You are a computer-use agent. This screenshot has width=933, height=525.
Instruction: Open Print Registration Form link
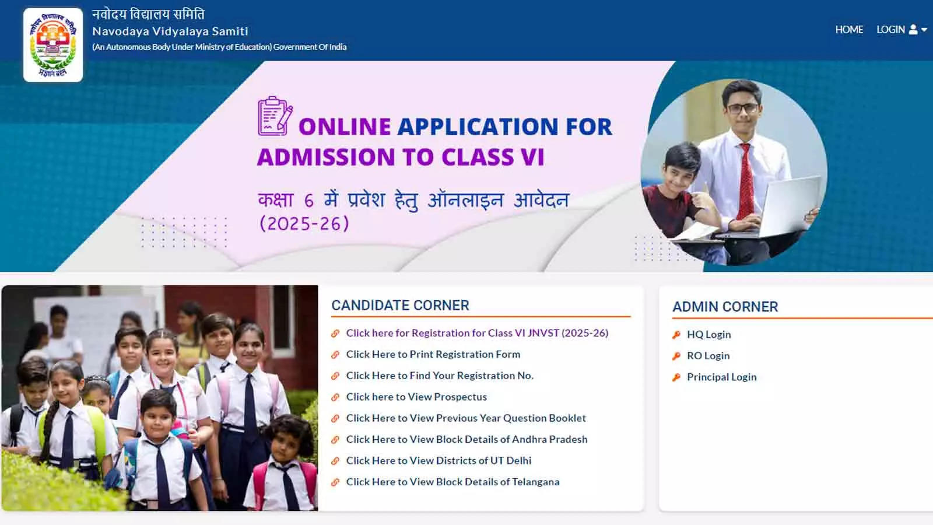(433, 354)
